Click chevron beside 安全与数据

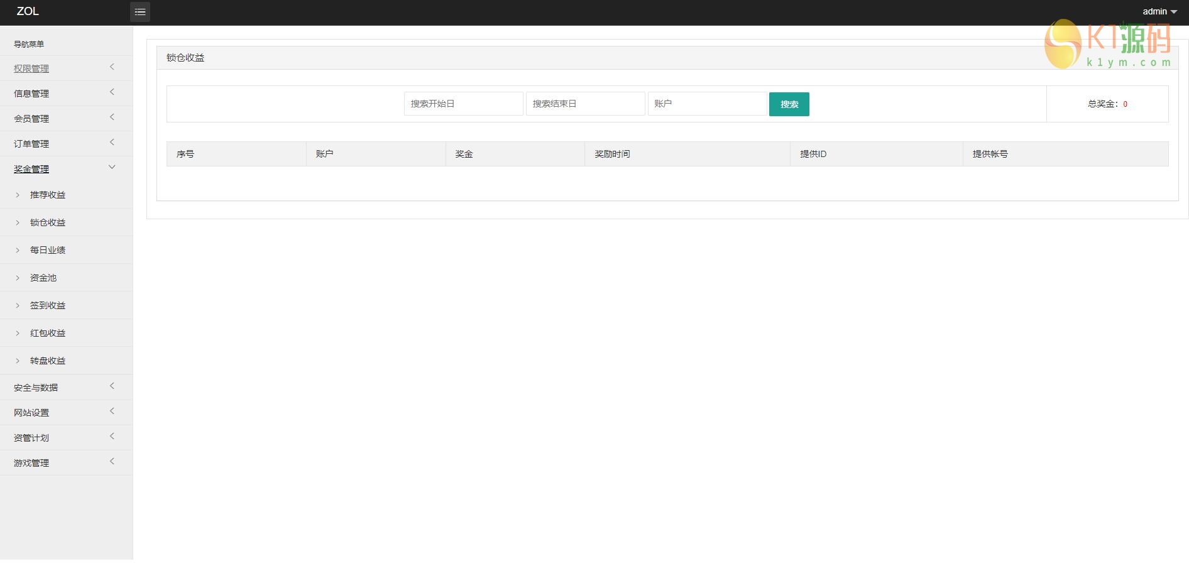112,386
